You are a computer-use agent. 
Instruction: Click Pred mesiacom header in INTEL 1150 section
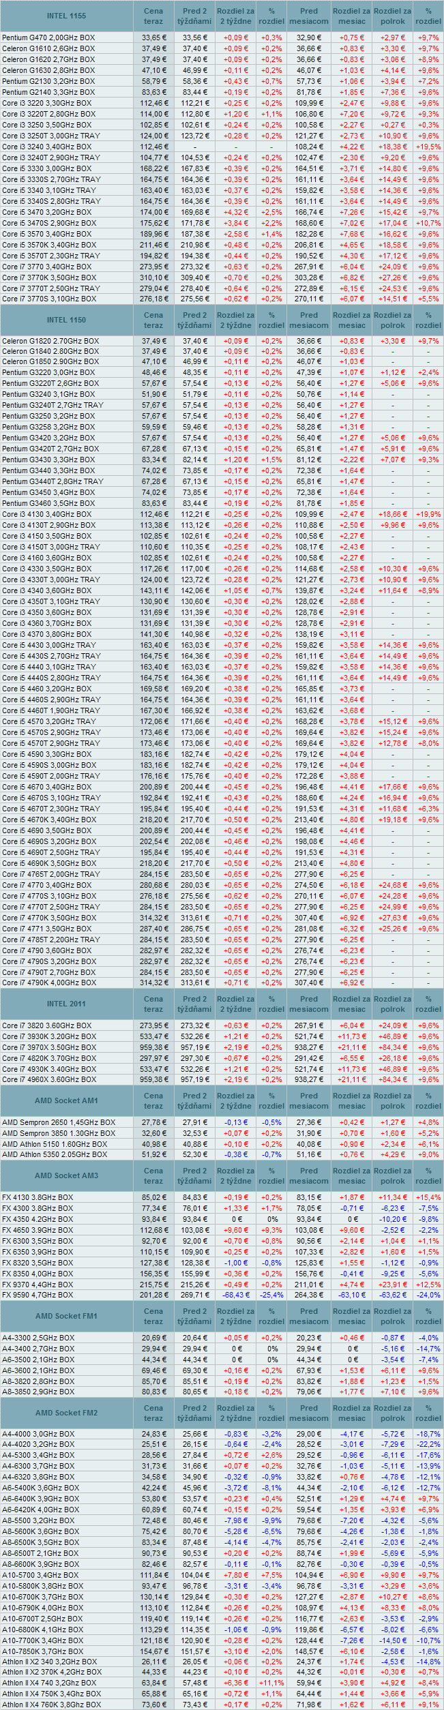pyautogui.click(x=309, y=320)
